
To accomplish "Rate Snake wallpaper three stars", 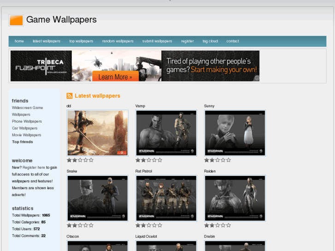I will click(x=80, y=225).
